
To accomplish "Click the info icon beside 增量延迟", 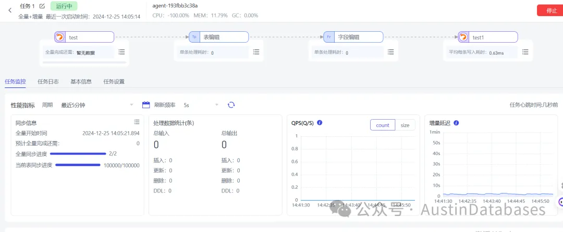I will coord(456,123).
